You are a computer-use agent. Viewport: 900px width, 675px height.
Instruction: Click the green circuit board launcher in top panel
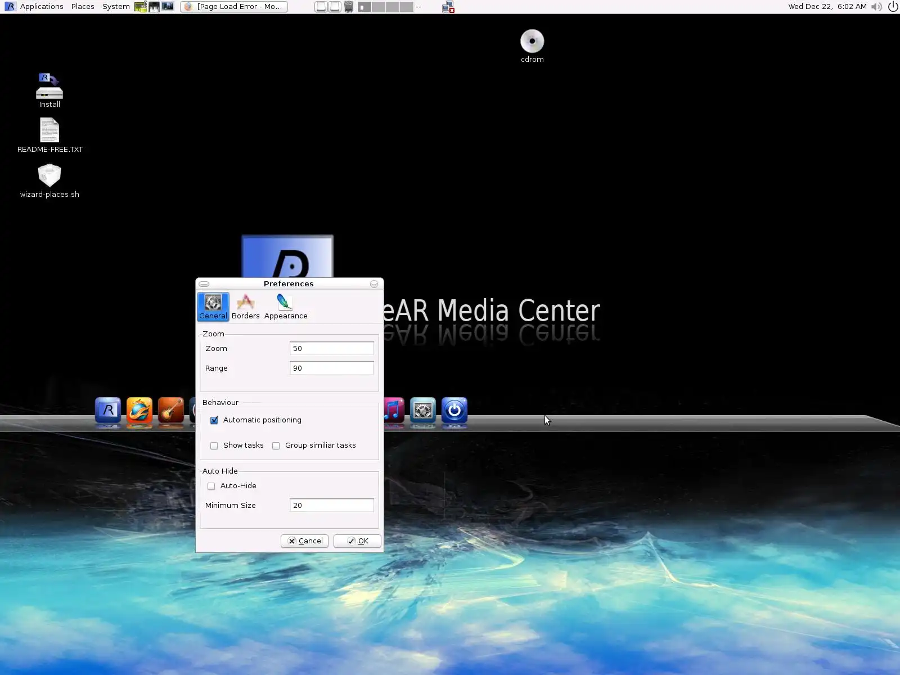pyautogui.click(x=141, y=7)
